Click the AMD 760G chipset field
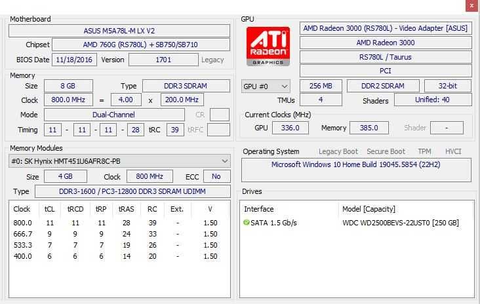 tap(141, 45)
